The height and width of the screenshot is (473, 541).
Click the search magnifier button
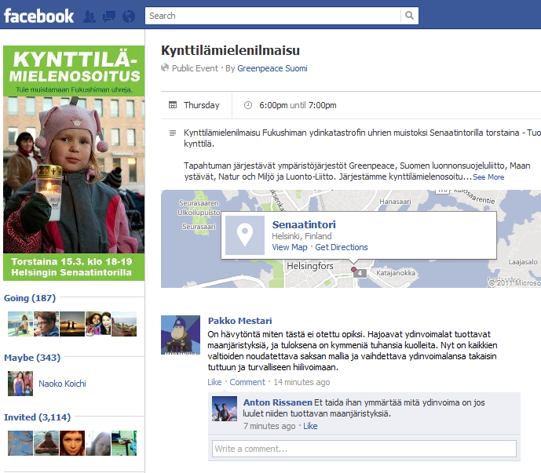409,16
